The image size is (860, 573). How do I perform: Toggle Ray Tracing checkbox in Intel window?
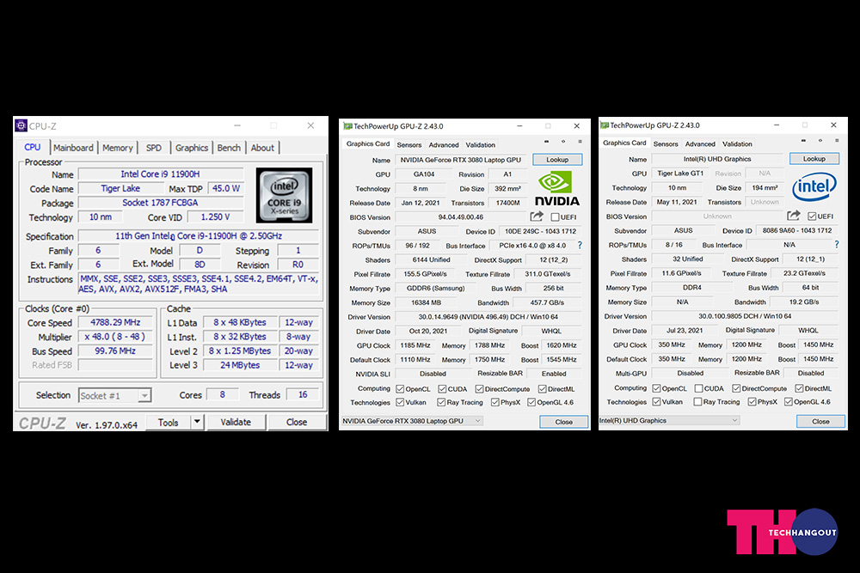point(697,401)
